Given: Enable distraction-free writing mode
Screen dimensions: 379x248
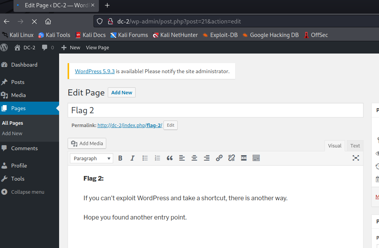Looking at the screenshot, I should [x=355, y=158].
